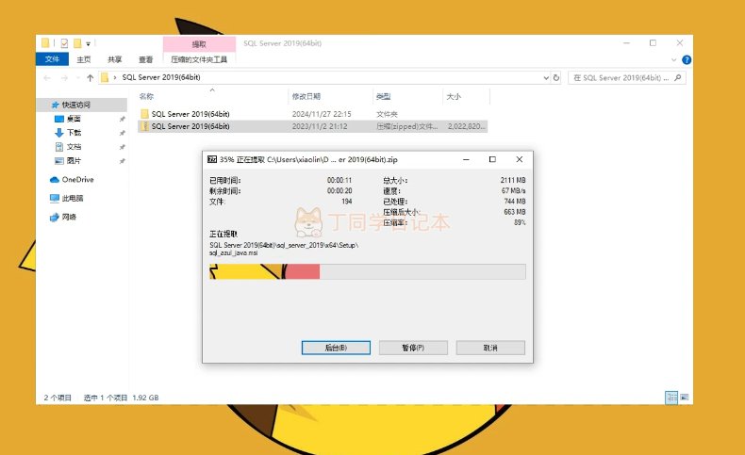Click the back navigation arrow in Explorer
Viewport: 745px width, 455px height.
click(x=47, y=78)
